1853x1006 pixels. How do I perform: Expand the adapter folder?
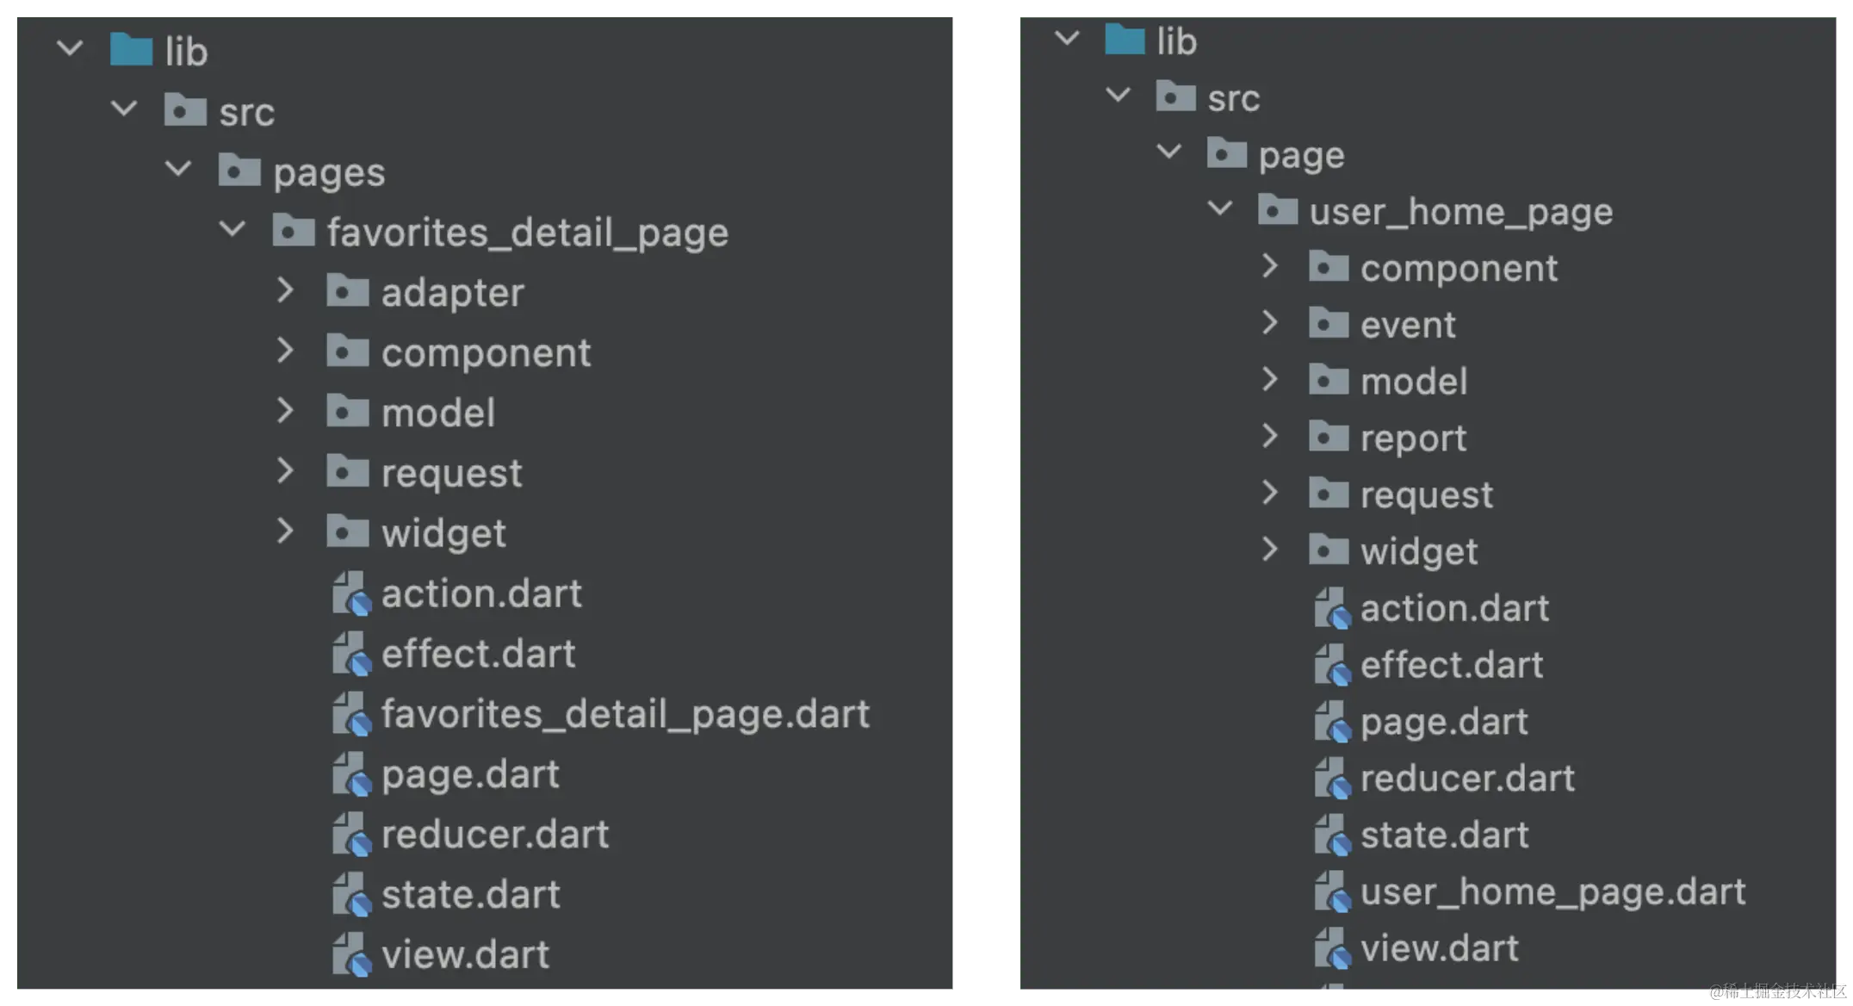coord(285,290)
